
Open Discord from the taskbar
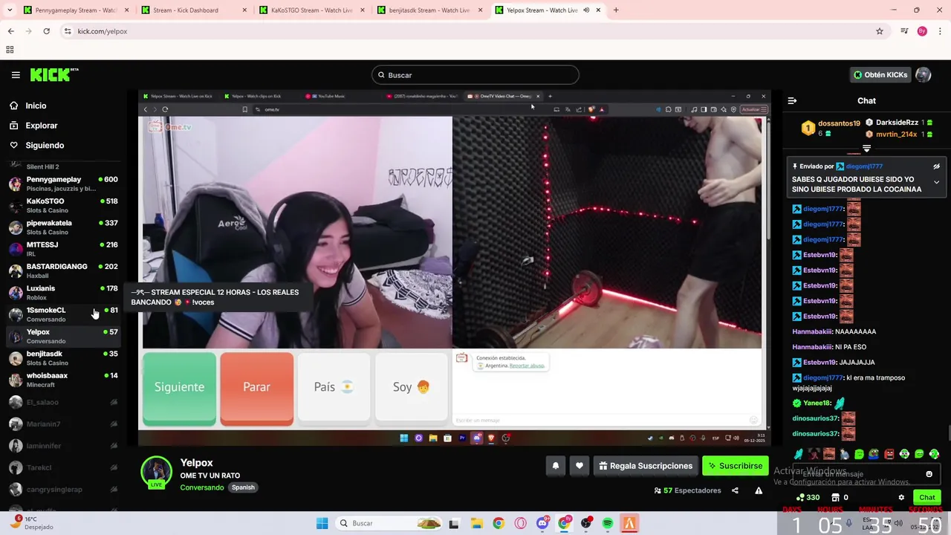pos(542,523)
